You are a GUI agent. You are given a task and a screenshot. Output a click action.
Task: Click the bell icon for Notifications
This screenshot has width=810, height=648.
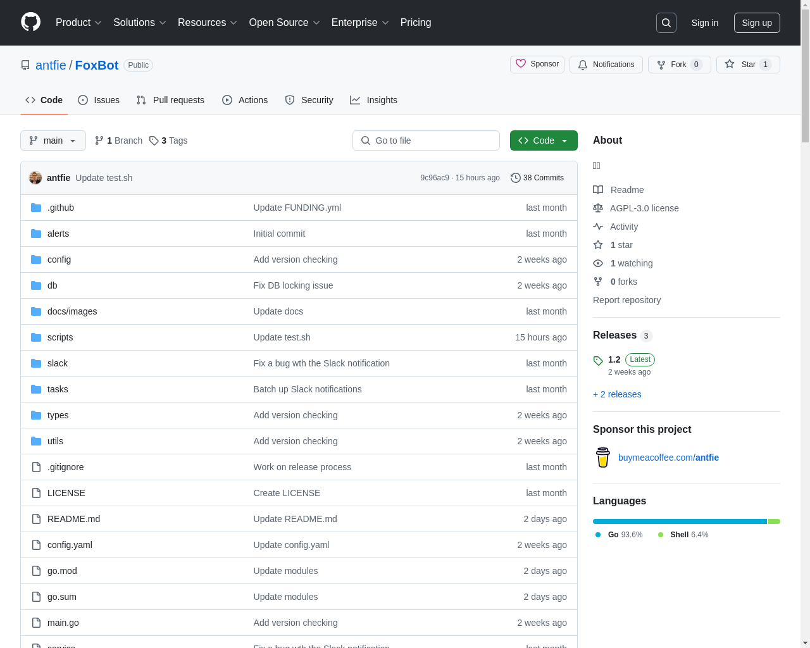(x=583, y=65)
